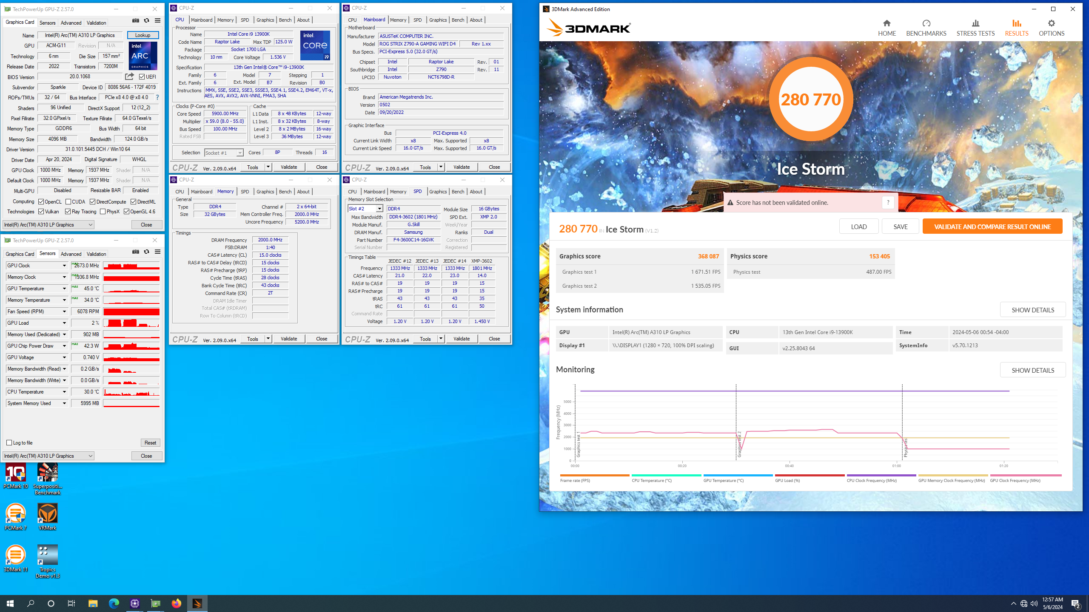The image size is (1089, 612).
Task: Click the Bus Interface question mark icon
Action: [x=157, y=97]
